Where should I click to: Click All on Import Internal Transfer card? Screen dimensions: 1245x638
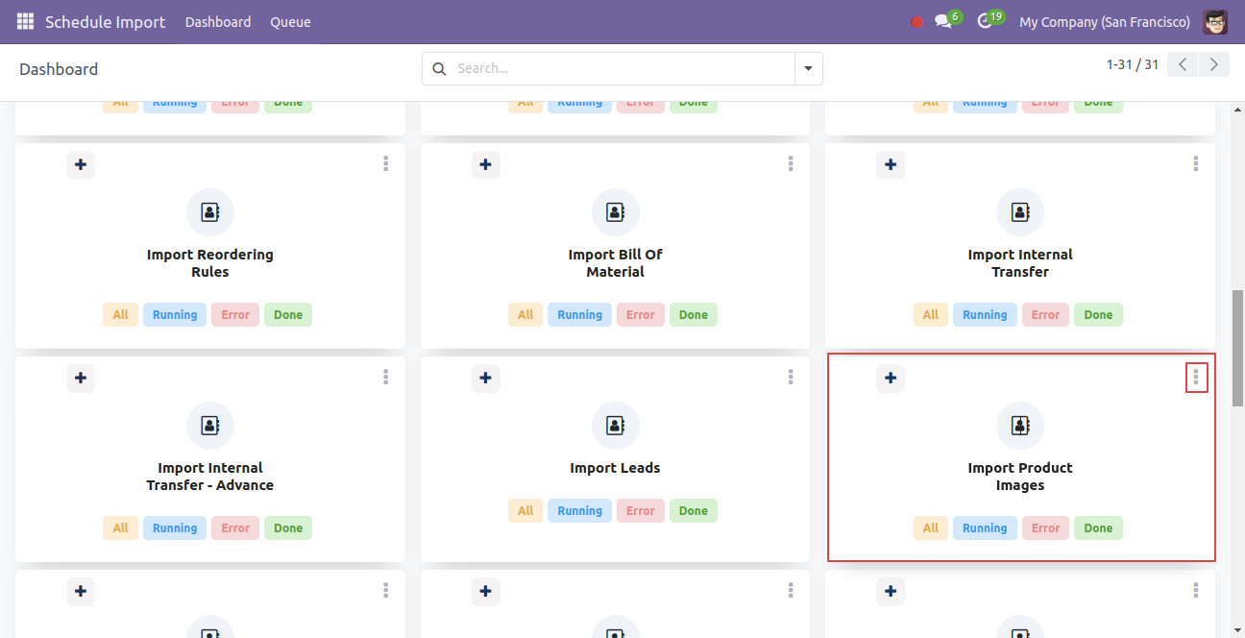[x=931, y=315]
